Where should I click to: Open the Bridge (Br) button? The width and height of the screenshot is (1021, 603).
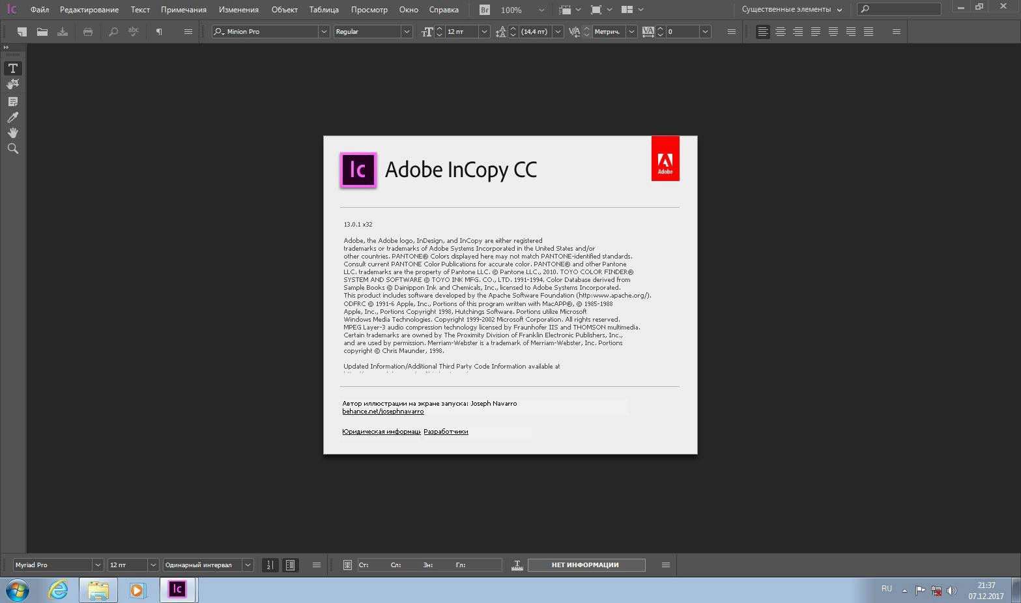click(485, 10)
